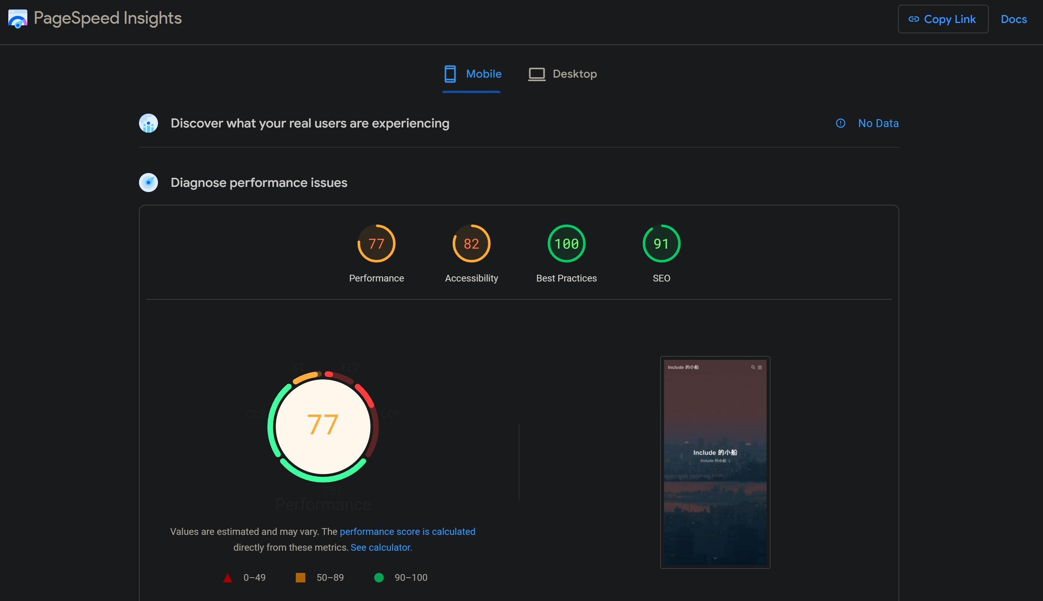Click the phone icon on Mobile tab
The width and height of the screenshot is (1043, 601).
[x=450, y=74]
